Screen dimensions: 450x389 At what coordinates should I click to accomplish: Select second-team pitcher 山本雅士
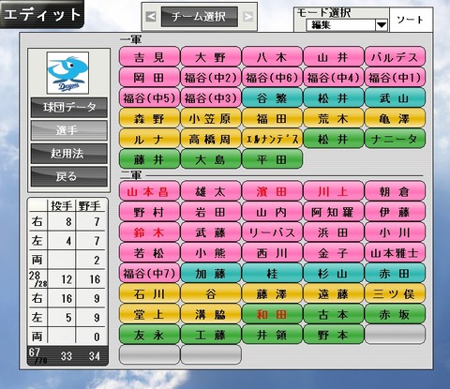point(395,253)
